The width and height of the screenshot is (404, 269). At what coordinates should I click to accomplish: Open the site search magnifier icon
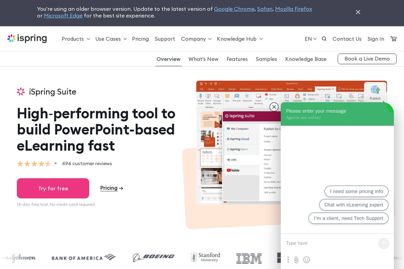tap(324, 39)
